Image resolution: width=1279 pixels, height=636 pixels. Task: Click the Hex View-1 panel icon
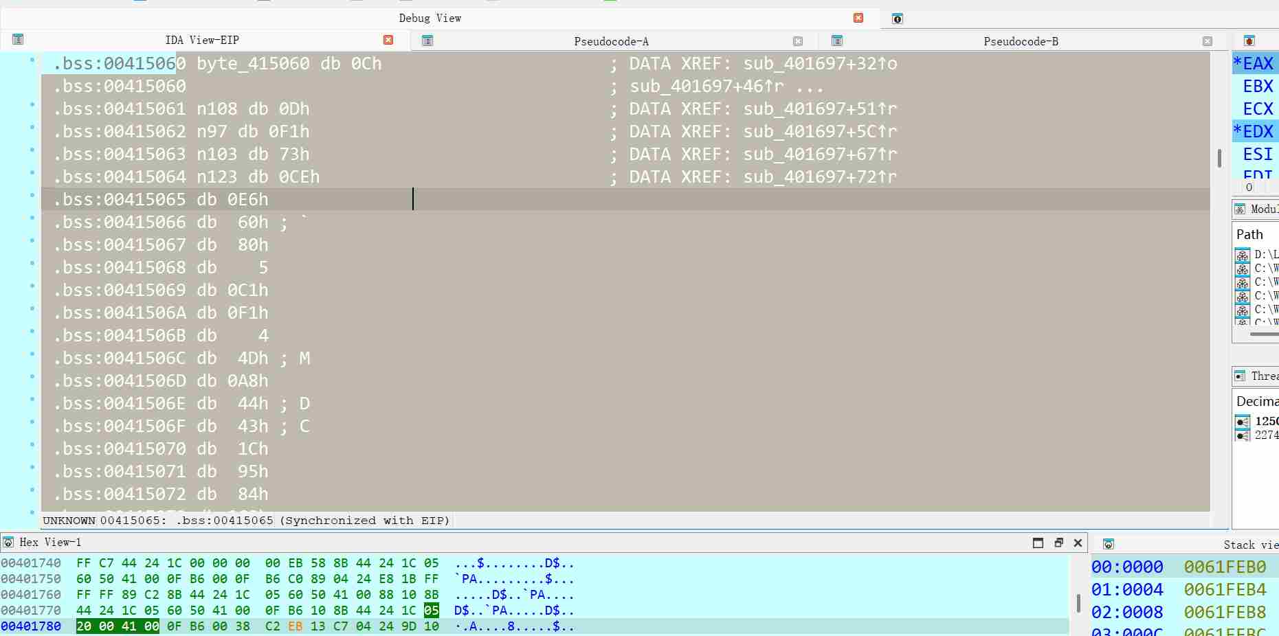pyautogui.click(x=8, y=543)
